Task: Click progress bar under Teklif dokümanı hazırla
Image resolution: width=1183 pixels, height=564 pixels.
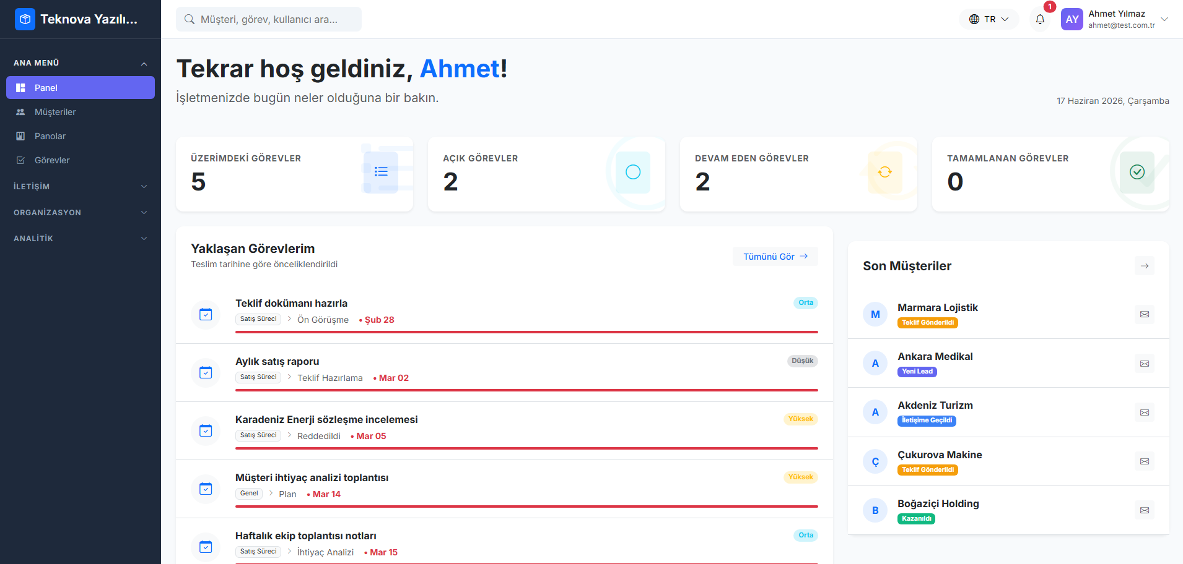Action: click(526, 332)
